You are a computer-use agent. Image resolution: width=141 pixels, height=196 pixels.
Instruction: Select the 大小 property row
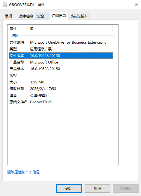pyautogui.click(x=61, y=82)
